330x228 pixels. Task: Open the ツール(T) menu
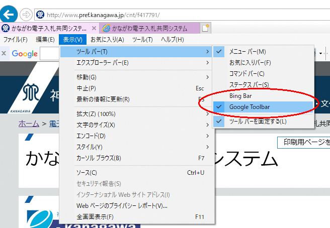coord(142,40)
